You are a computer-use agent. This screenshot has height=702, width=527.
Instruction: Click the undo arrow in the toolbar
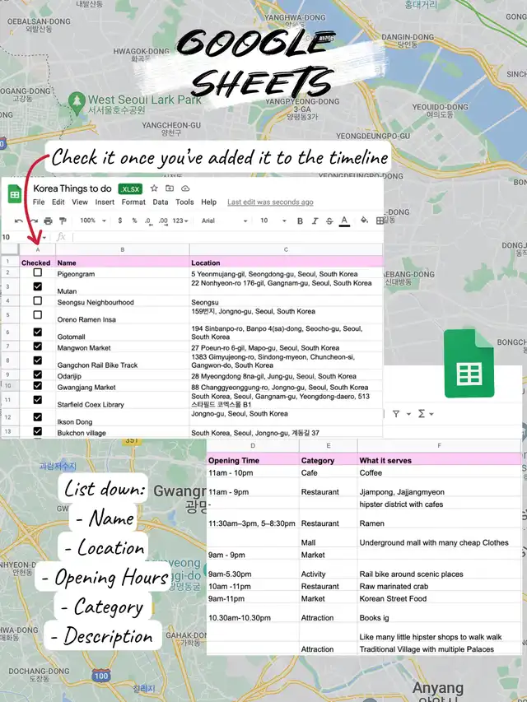point(19,221)
